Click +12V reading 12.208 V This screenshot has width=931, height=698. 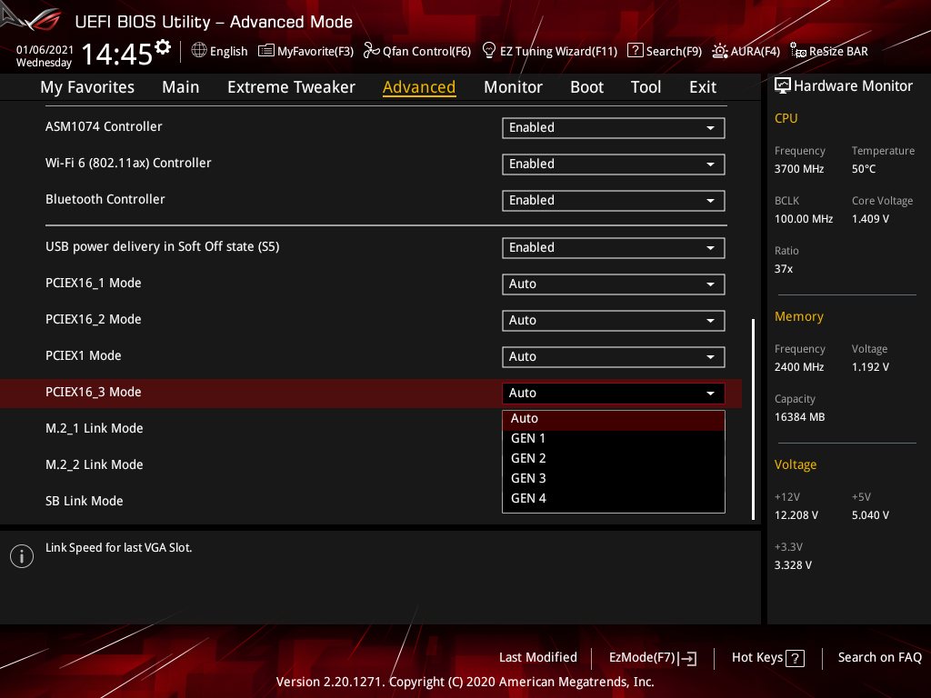[796, 515]
